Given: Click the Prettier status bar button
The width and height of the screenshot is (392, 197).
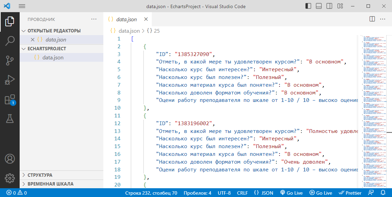Looking at the screenshot, I should point(350,193).
